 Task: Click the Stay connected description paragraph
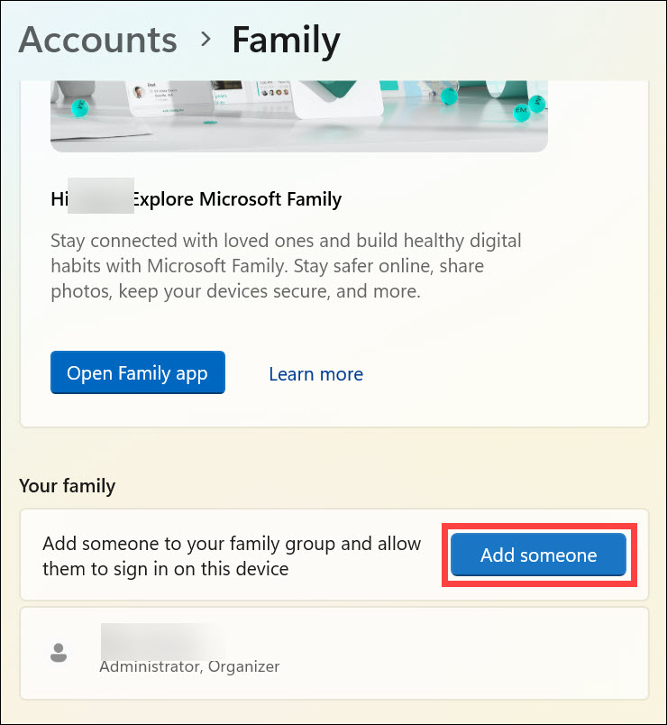pos(286,267)
